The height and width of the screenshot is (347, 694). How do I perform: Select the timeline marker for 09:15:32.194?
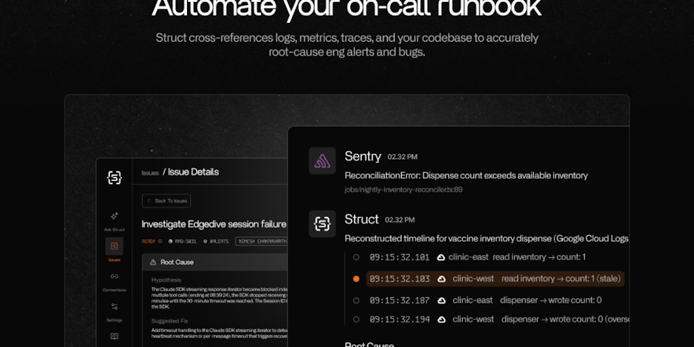click(356, 320)
